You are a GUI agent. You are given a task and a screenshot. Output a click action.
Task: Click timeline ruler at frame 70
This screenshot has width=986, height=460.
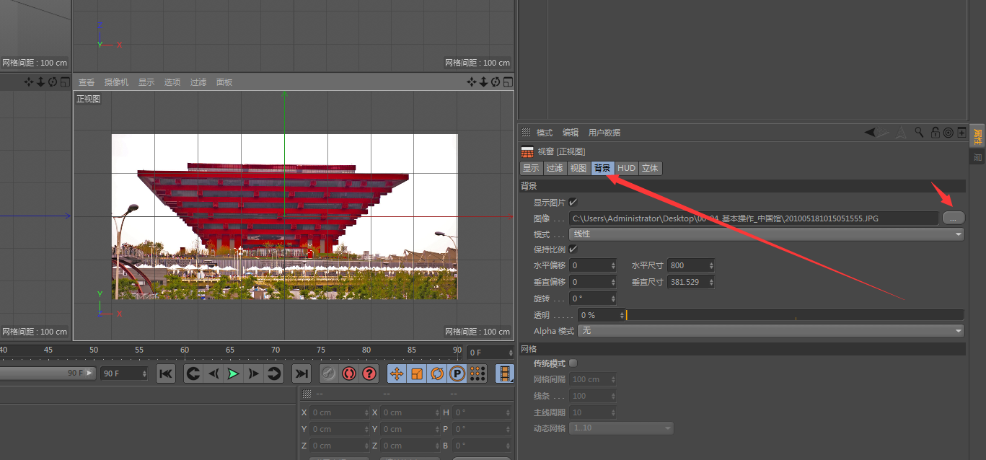pos(276,351)
